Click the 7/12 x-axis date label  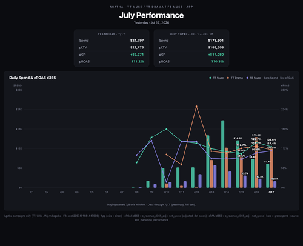pyautogui.click(x=196, y=192)
